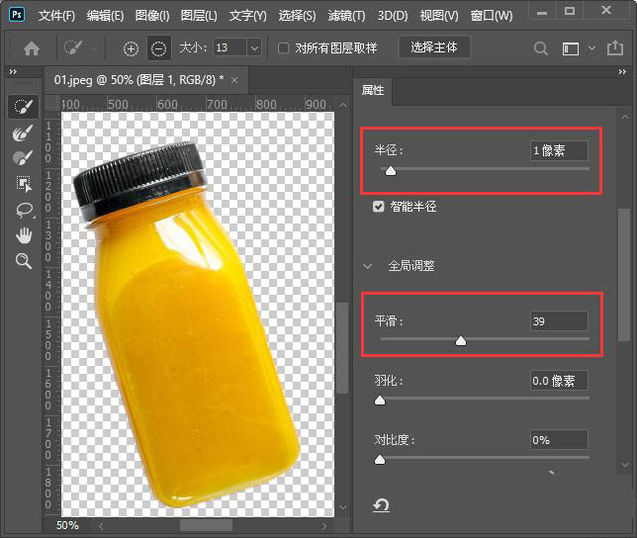Go to the Home screen icon

[x=32, y=48]
